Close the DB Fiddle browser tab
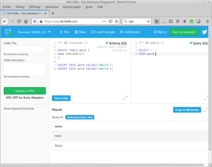The width and height of the screenshot is (212, 167). coord(45,13)
